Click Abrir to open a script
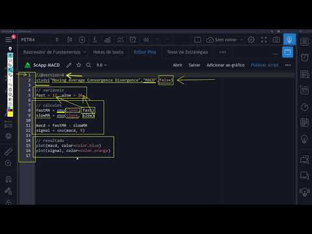The width and height of the screenshot is (312, 234). click(x=177, y=65)
